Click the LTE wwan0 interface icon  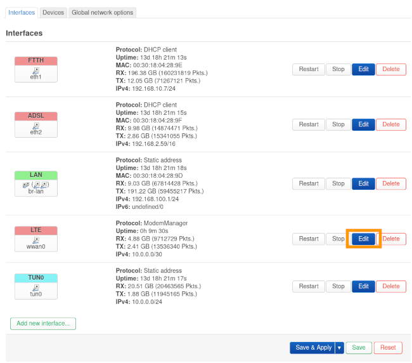pos(36,242)
